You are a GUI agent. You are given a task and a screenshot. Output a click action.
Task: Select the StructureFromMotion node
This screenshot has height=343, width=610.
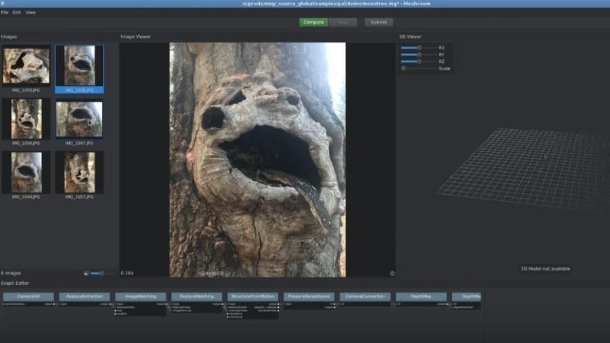coord(253,297)
